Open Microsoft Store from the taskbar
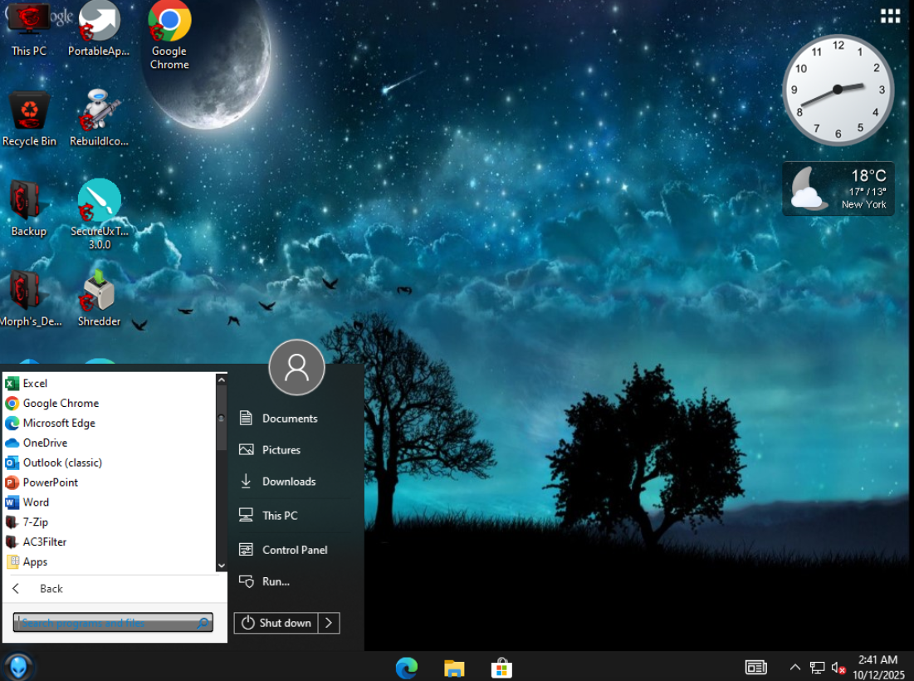The image size is (914, 681). (x=501, y=668)
